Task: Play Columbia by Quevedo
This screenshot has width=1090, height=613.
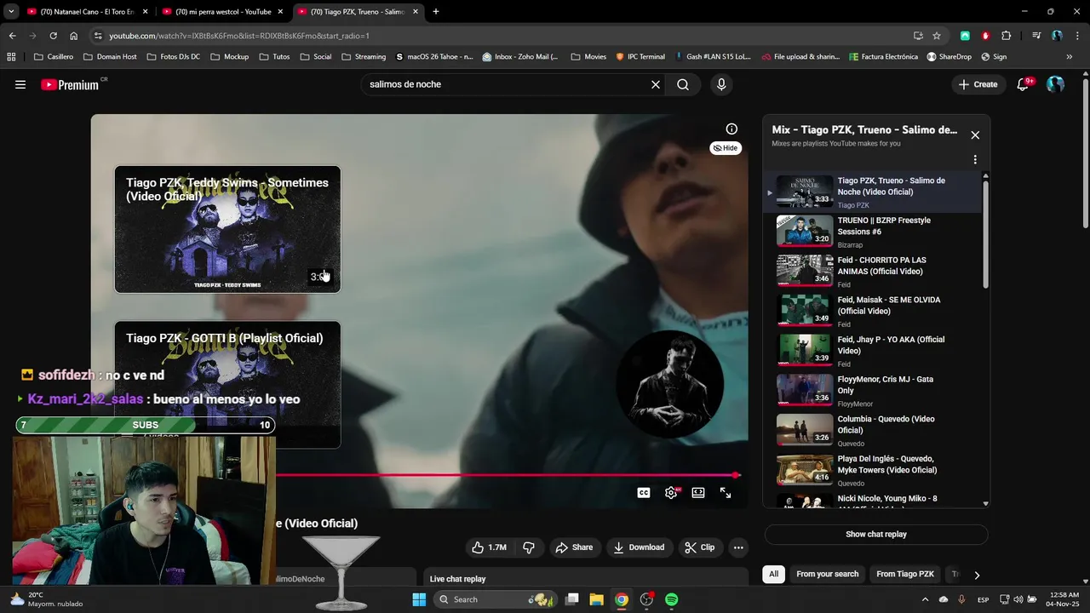Action: pyautogui.click(x=875, y=431)
